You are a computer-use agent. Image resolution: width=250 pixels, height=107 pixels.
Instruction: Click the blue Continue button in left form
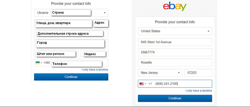pyautogui.click(x=71, y=77)
